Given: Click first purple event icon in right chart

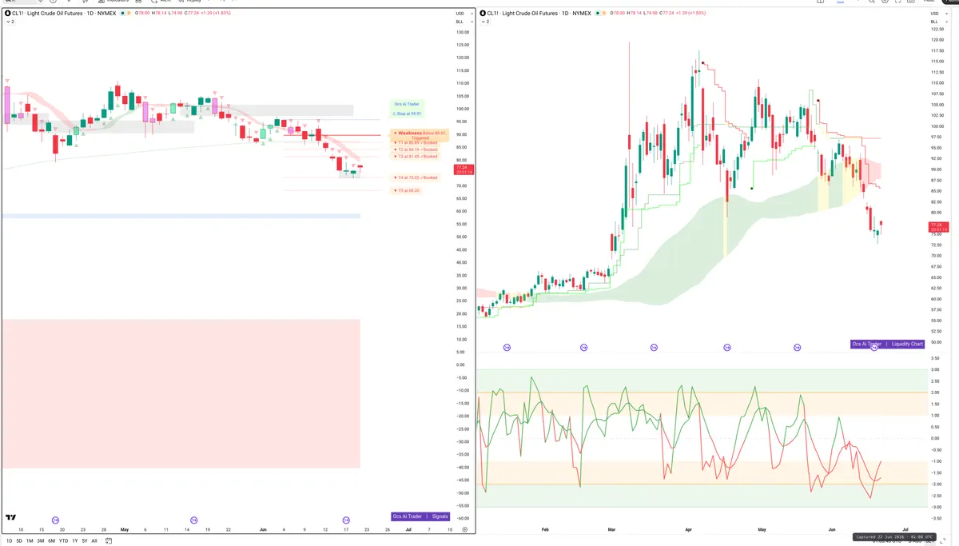Looking at the screenshot, I should (x=507, y=347).
